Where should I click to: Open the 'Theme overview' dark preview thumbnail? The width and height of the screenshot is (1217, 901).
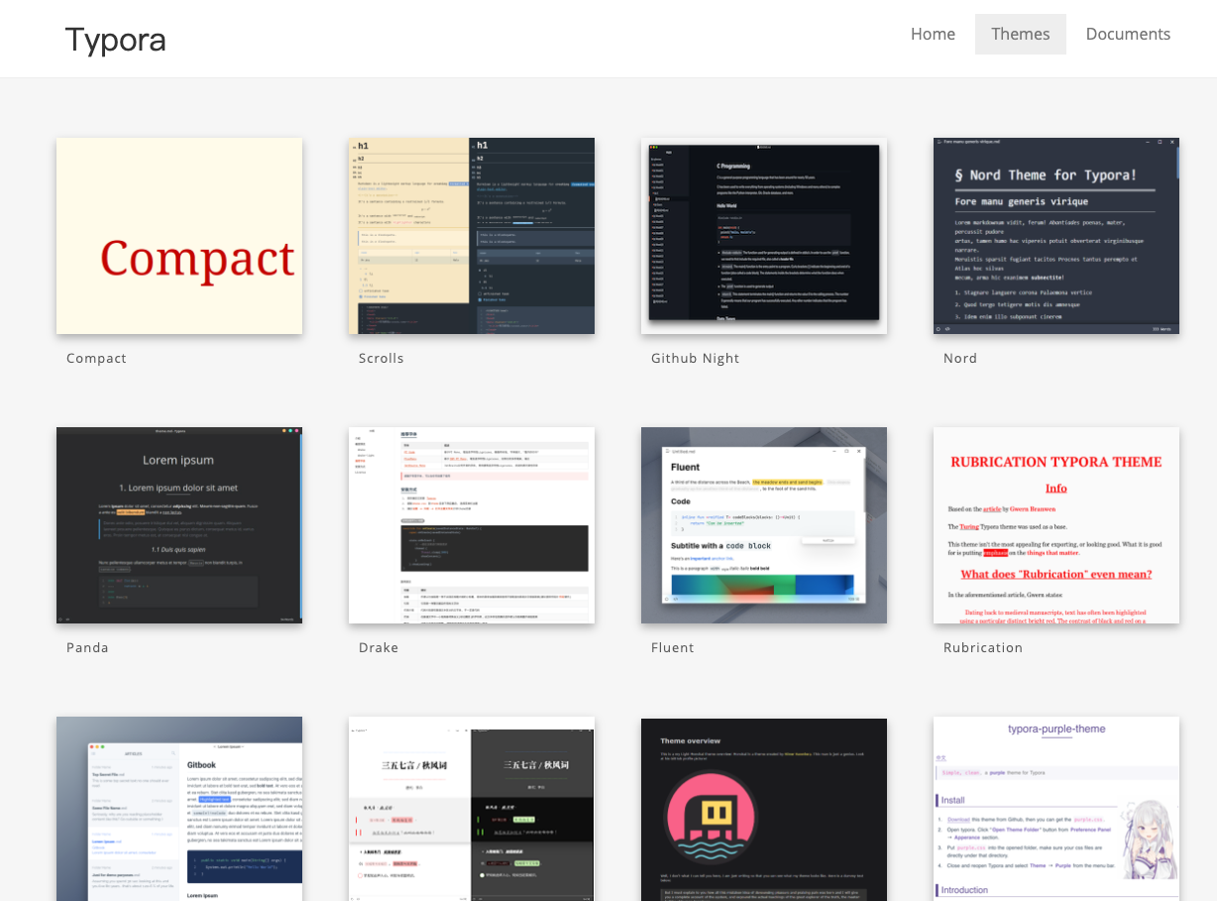pyautogui.click(x=764, y=809)
